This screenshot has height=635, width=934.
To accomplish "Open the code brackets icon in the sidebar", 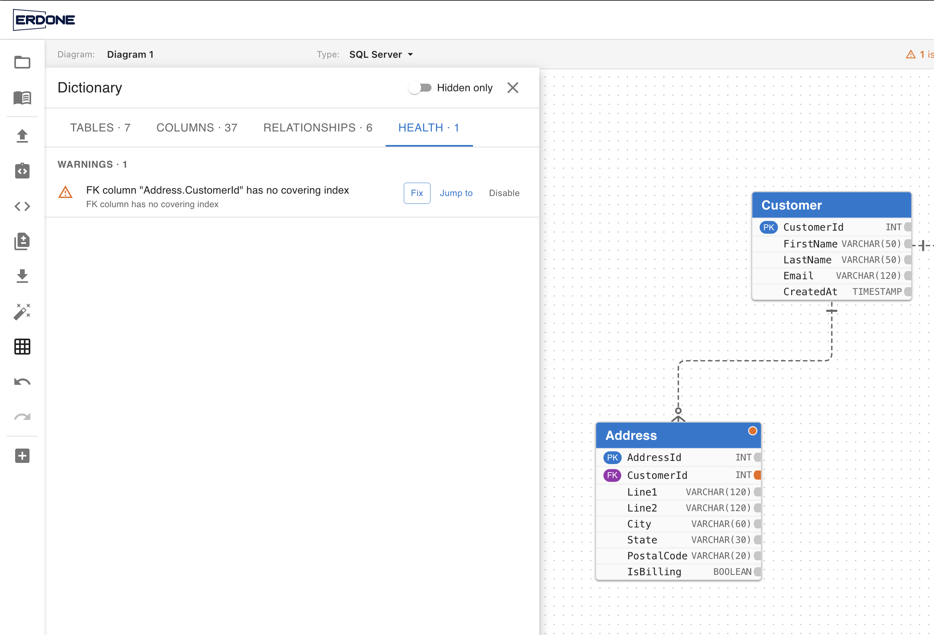I will [x=22, y=206].
